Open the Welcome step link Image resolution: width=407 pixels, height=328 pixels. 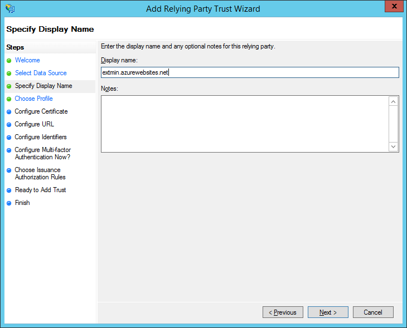[x=27, y=60]
